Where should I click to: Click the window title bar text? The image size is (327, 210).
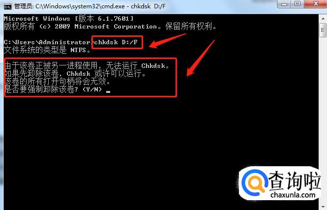89,6
